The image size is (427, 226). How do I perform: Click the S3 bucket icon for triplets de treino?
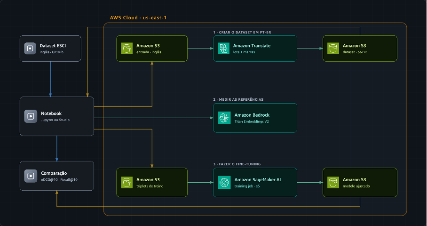(x=127, y=182)
